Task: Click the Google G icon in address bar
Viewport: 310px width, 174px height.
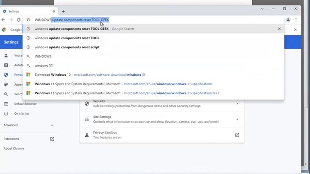Action: coord(28,20)
